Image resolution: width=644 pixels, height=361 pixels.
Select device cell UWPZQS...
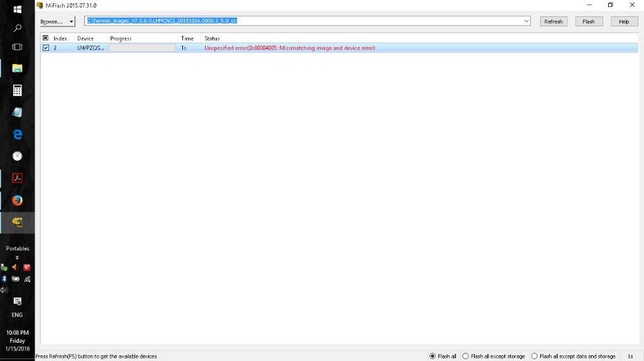coord(91,48)
